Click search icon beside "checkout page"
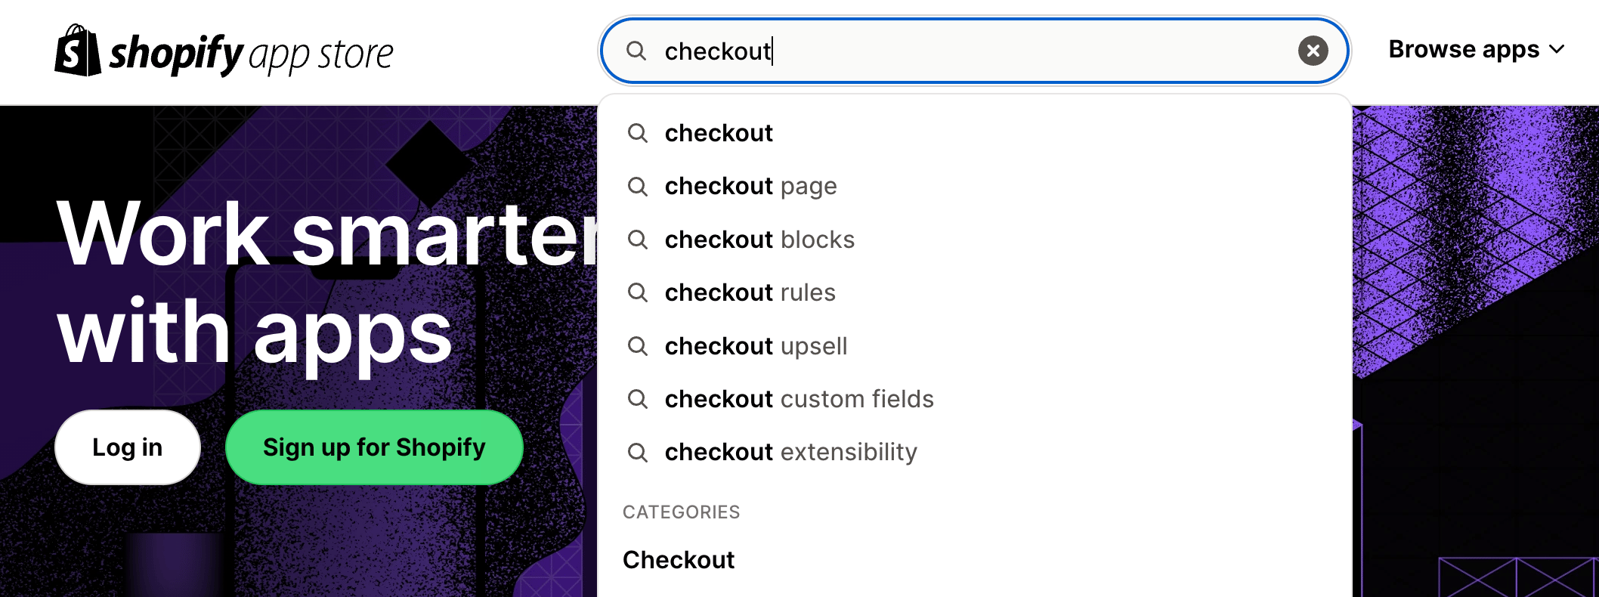This screenshot has height=597, width=1599. click(638, 187)
